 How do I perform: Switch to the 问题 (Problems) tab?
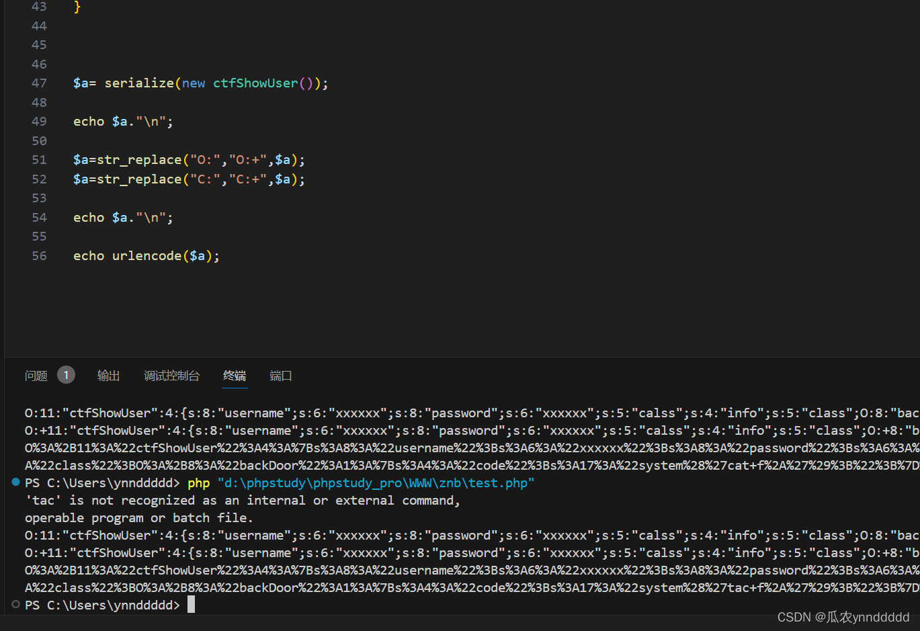36,376
